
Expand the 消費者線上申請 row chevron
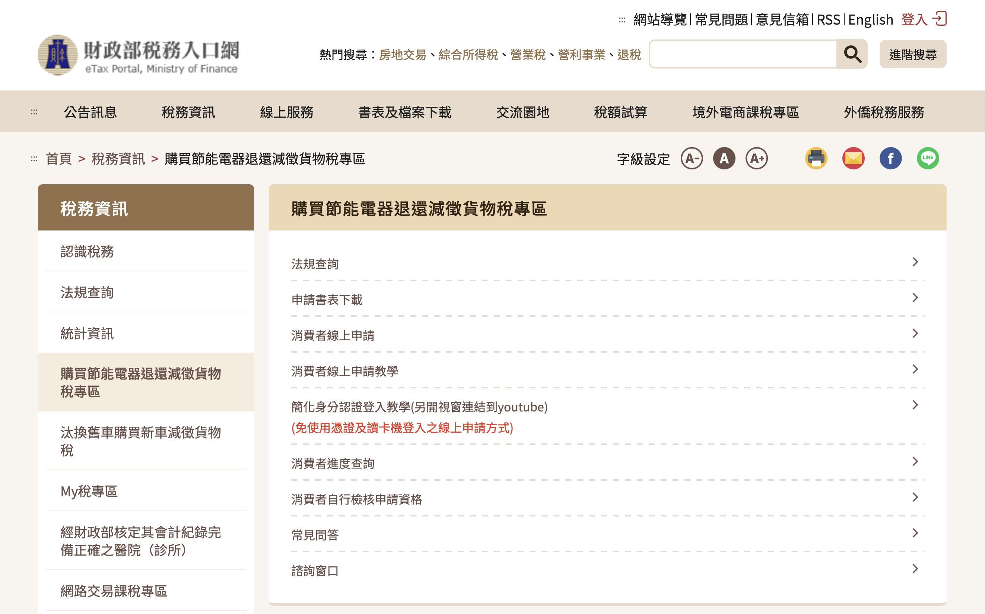coord(915,333)
